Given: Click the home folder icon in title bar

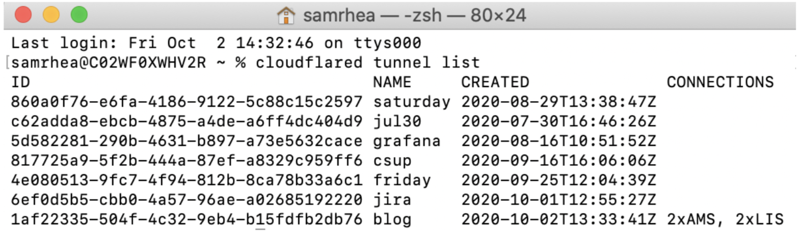Looking at the screenshot, I should 286,15.
